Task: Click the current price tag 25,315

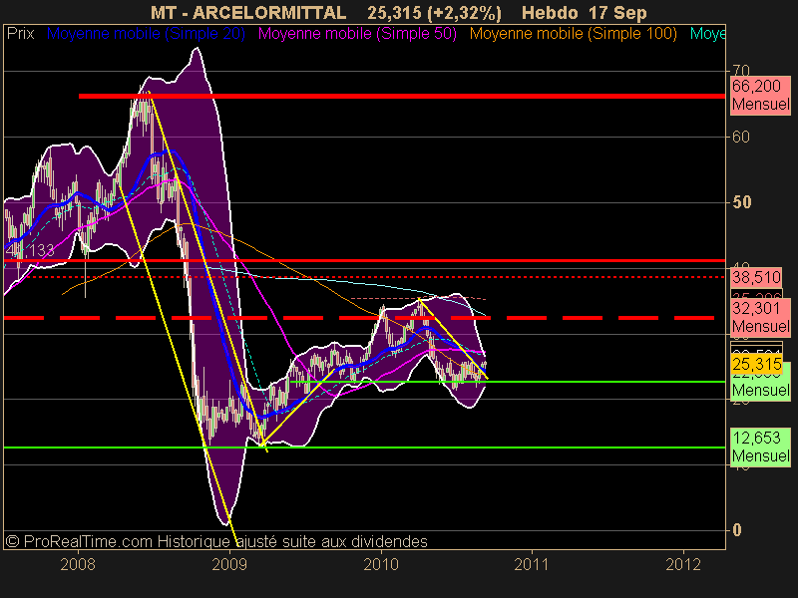Action: pyautogui.click(x=756, y=364)
